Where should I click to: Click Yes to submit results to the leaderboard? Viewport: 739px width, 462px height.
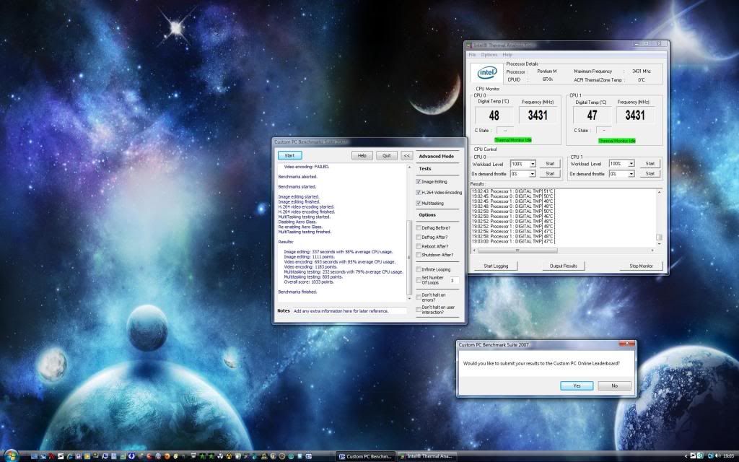(576, 385)
